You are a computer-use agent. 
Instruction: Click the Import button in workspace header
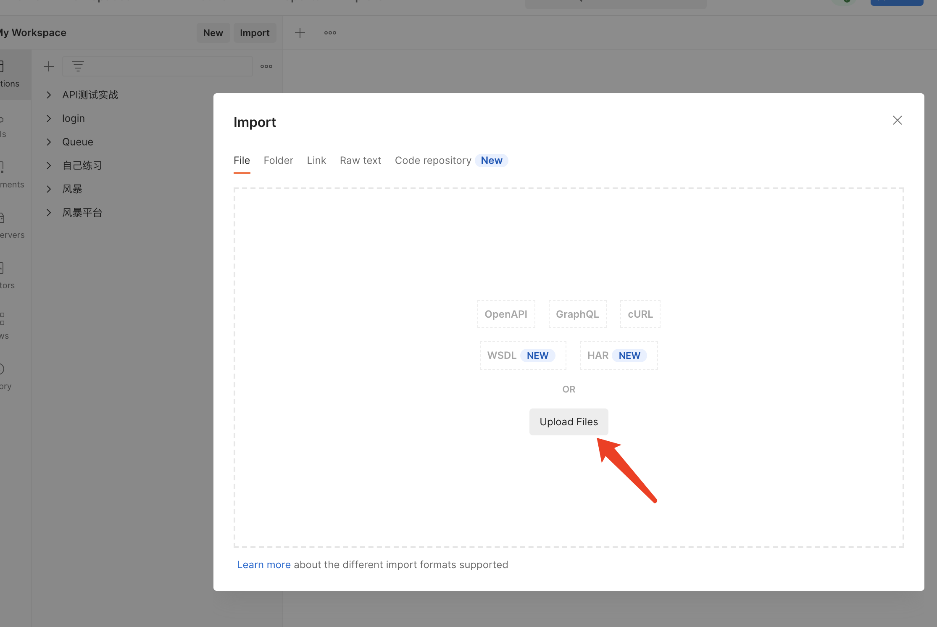point(255,33)
